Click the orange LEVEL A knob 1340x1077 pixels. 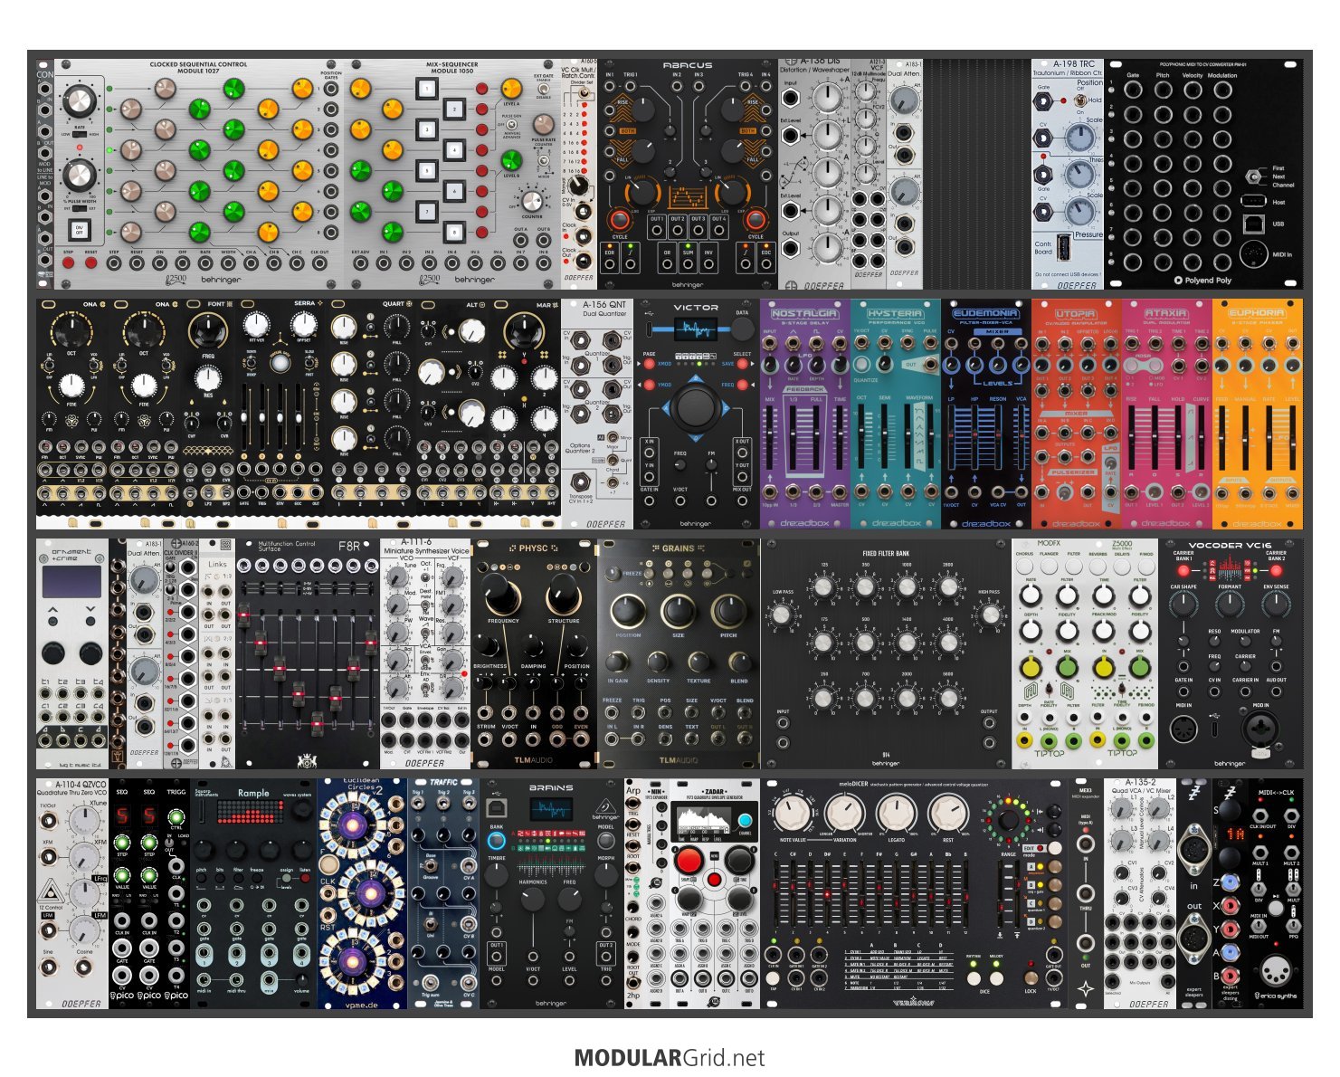(511, 89)
